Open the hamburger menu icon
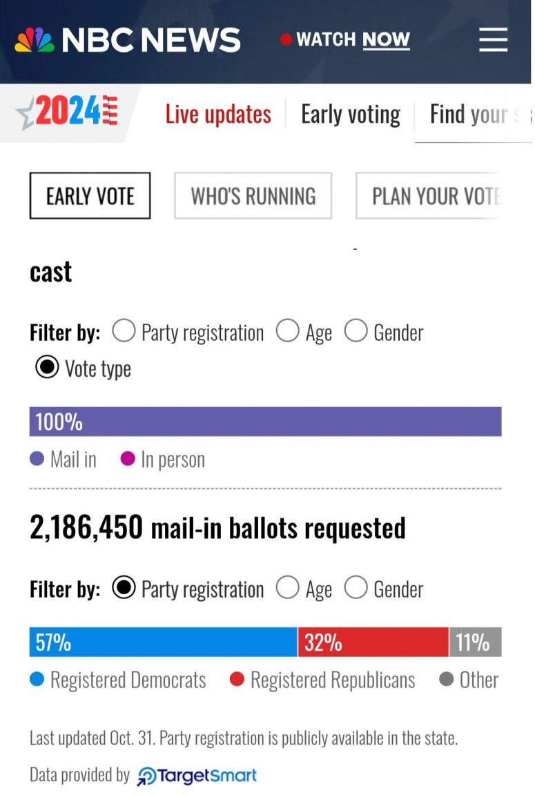The height and width of the screenshot is (795, 535). click(x=493, y=39)
